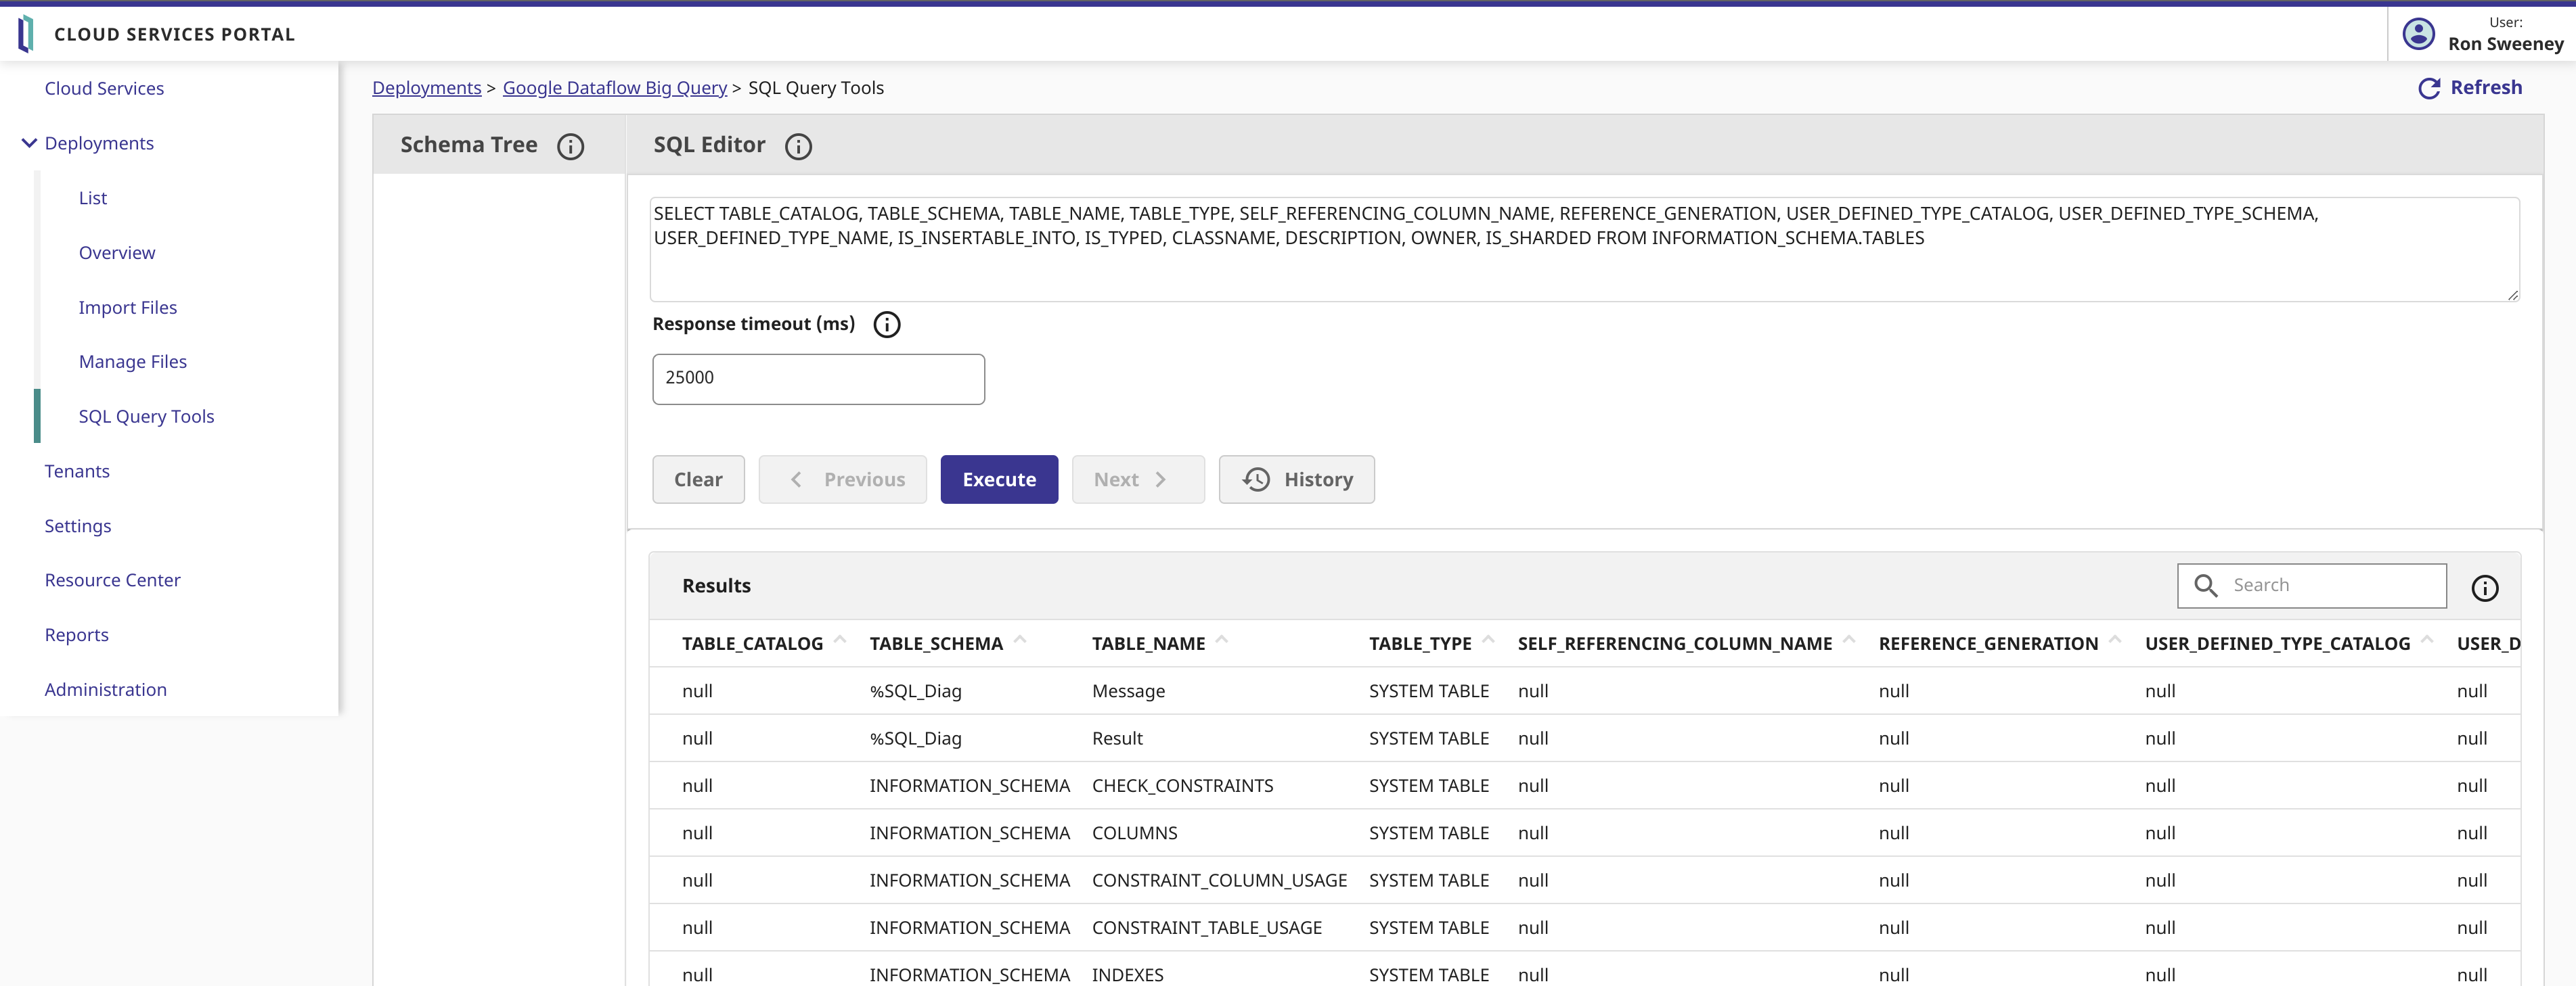Image resolution: width=2576 pixels, height=986 pixels.
Task: Go to Resource Center menu item
Action: click(112, 580)
